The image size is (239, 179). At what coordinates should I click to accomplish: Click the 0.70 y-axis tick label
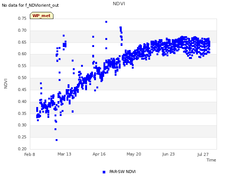pyautogui.click(x=22, y=30)
